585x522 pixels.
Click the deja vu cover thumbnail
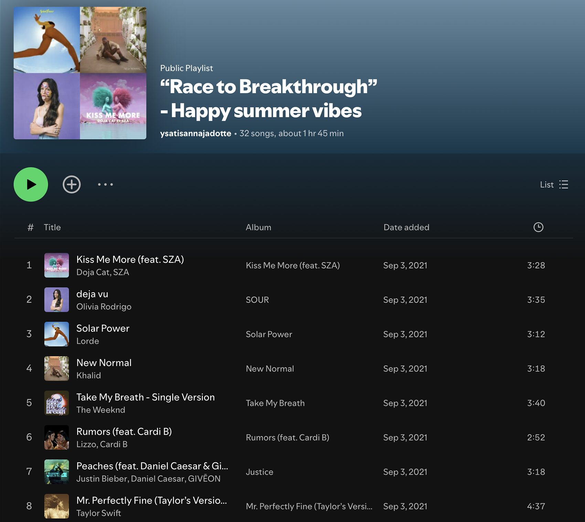[56, 300]
